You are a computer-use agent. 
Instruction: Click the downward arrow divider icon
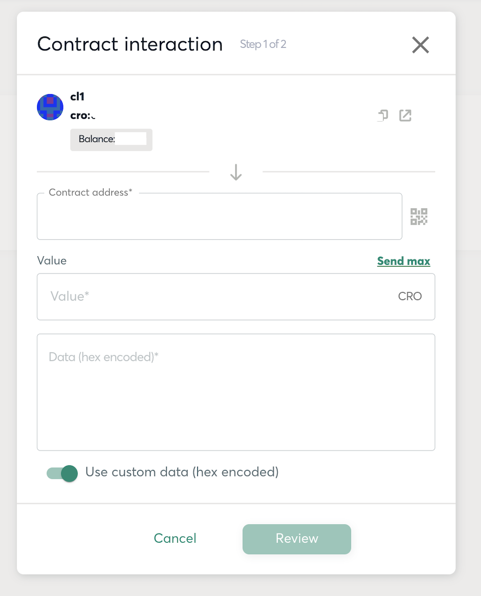coord(236,172)
